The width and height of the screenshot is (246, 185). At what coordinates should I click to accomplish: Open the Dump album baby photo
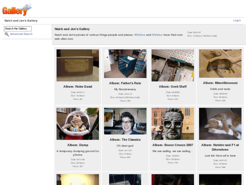pos(78,124)
